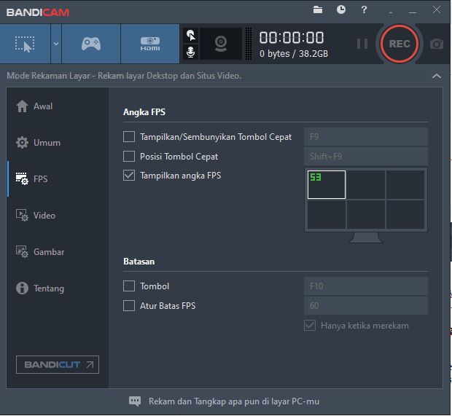Click the Angka FPS section heading
452x416 pixels.
point(144,111)
